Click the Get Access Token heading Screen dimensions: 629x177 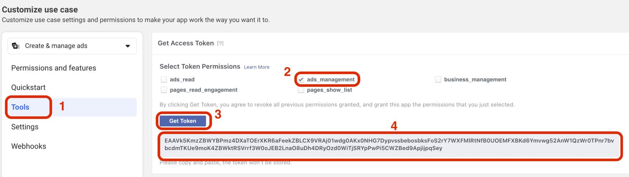(186, 43)
